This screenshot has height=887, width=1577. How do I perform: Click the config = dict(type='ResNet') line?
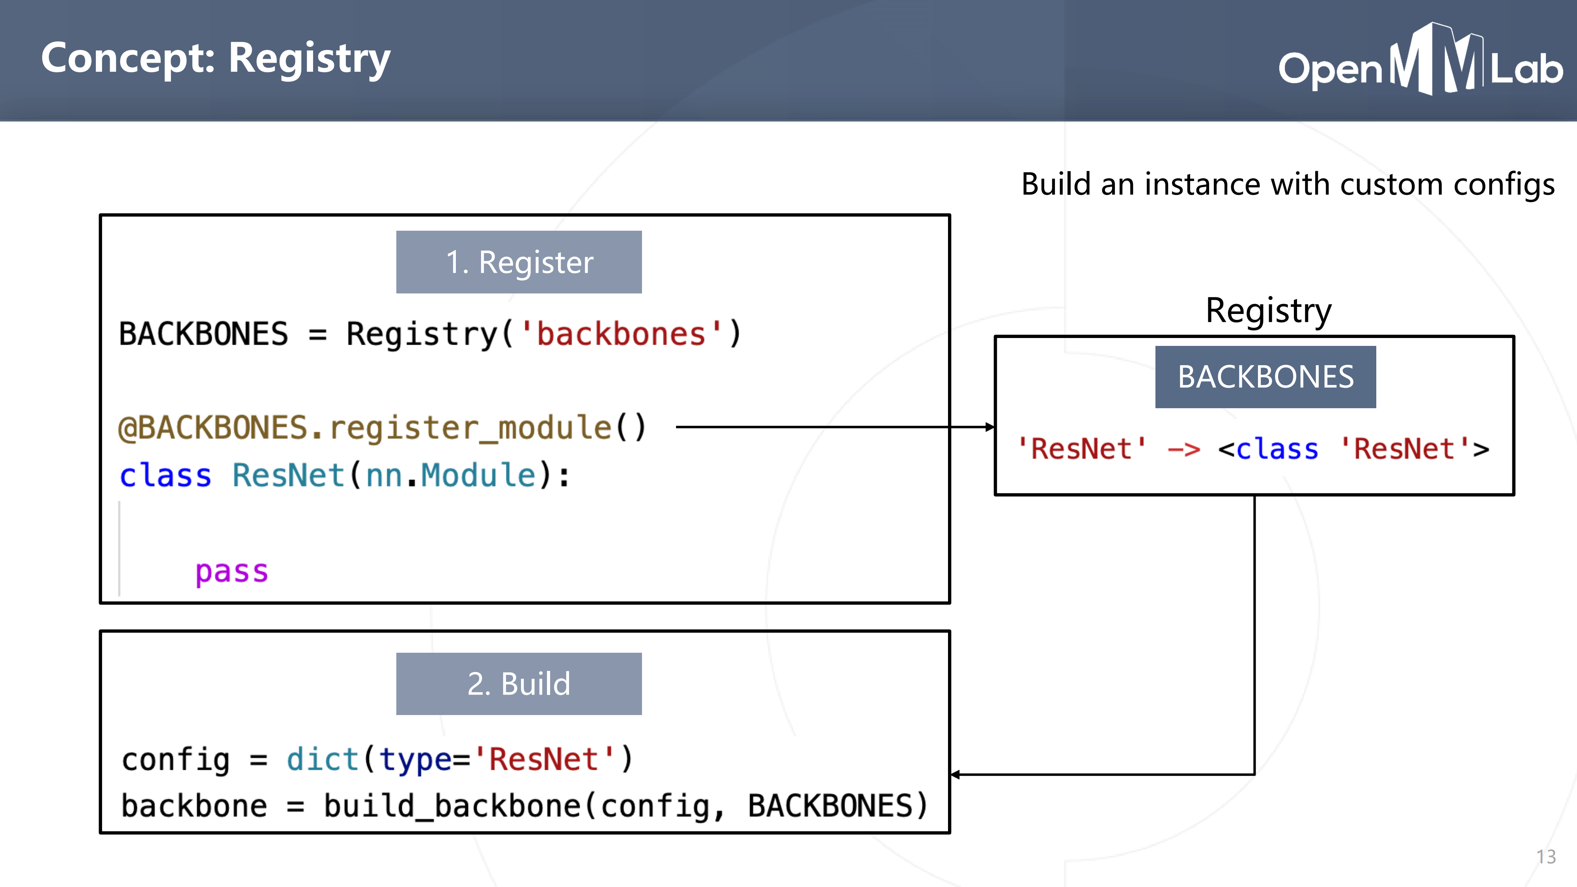click(377, 760)
